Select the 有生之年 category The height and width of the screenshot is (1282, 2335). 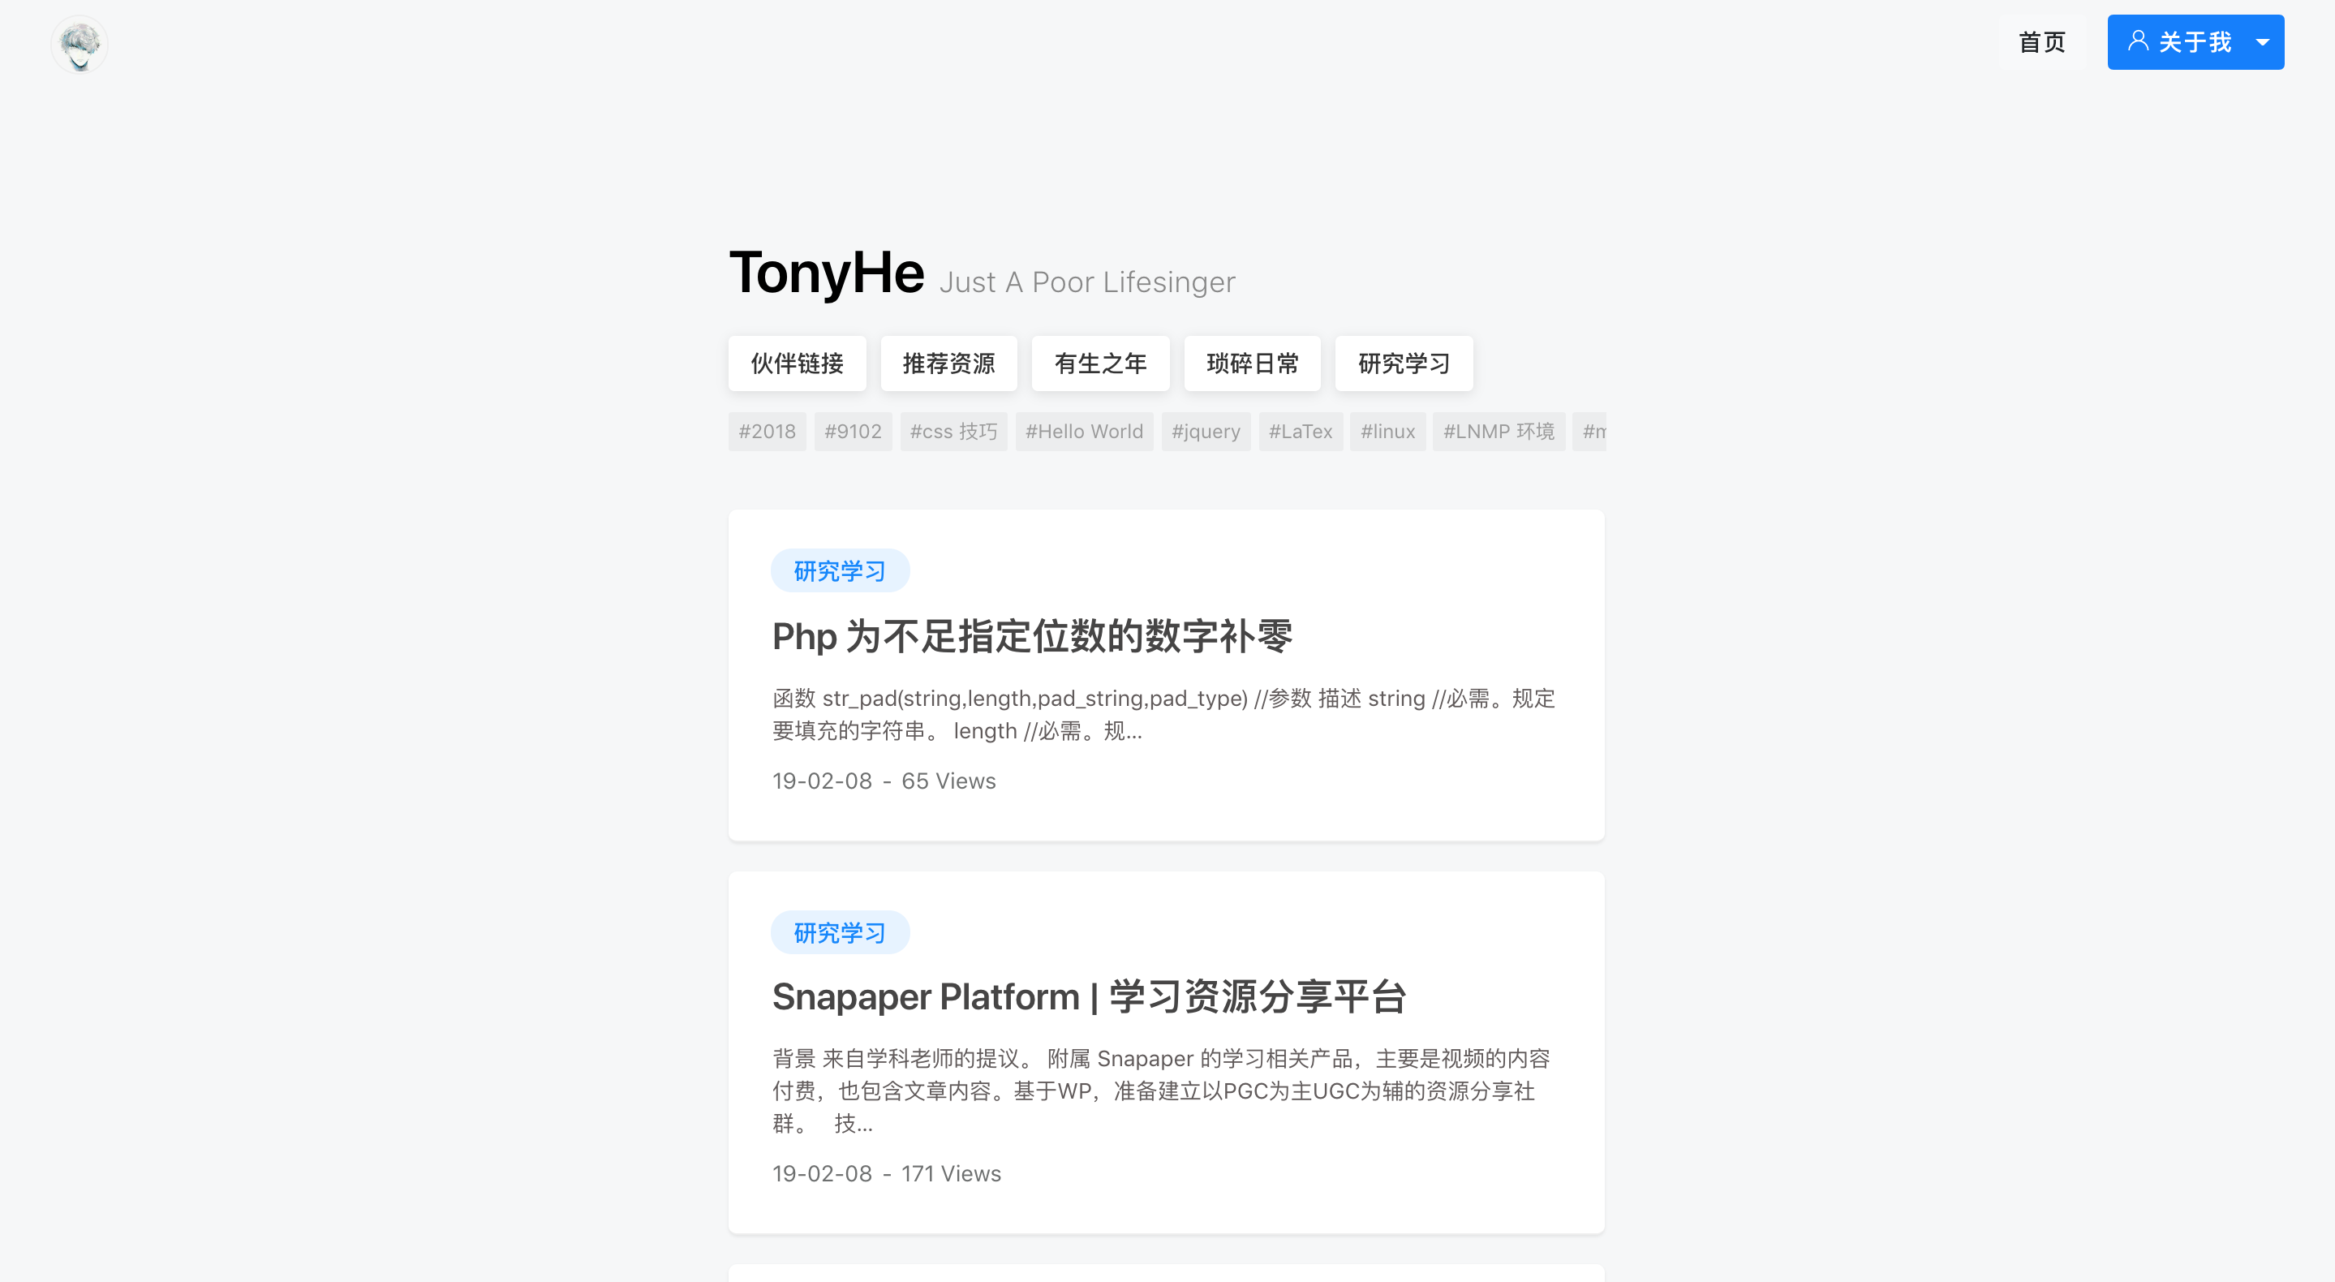[x=1099, y=364]
